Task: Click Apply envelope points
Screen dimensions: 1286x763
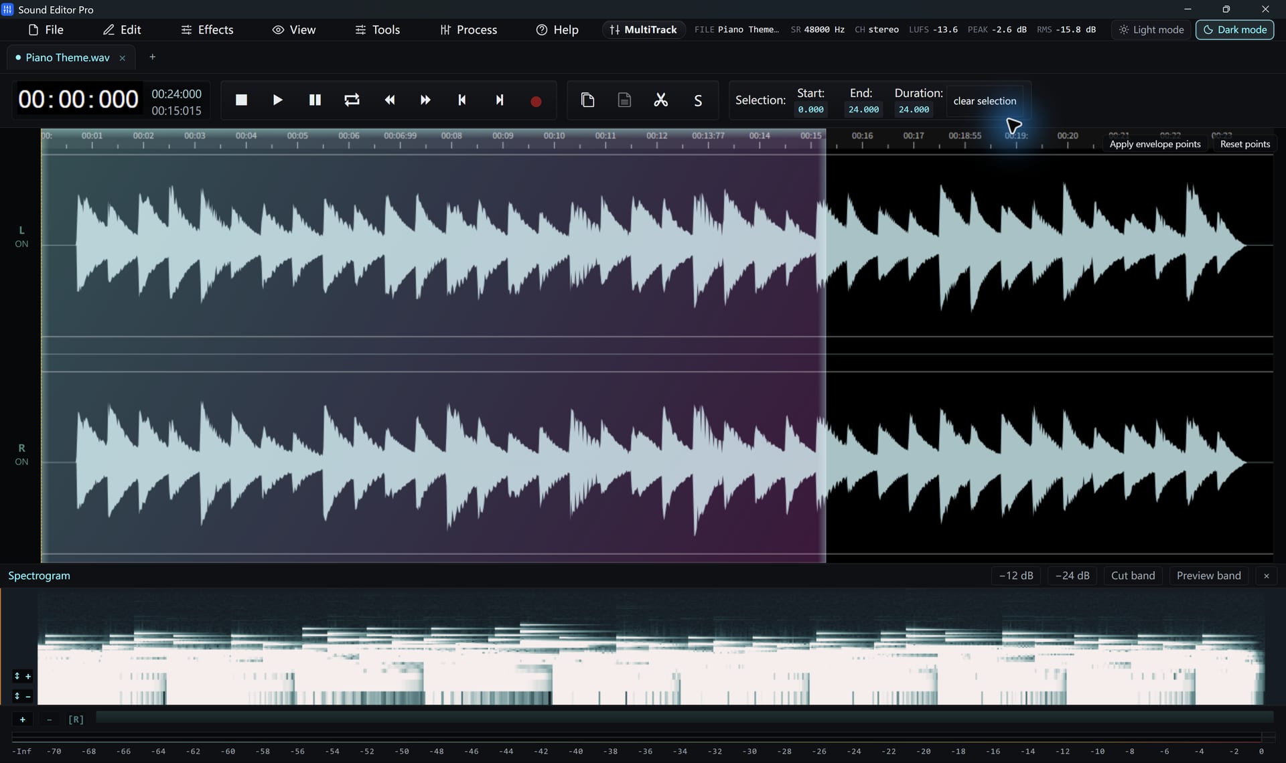Action: tap(1155, 144)
